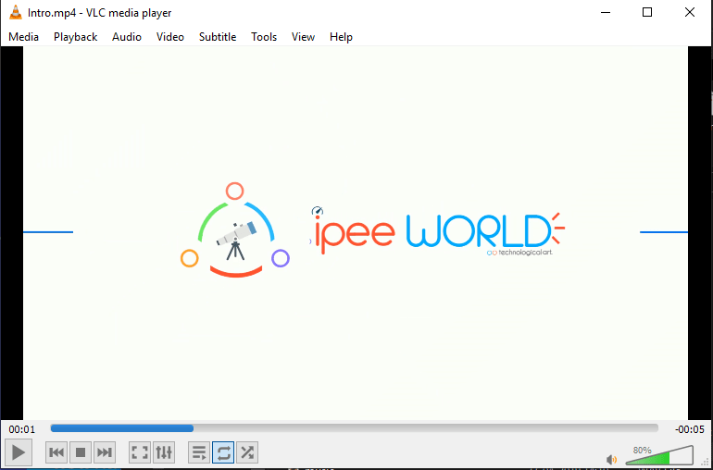Mute audio via speaker icon
Image resolution: width=713 pixels, height=470 pixels.
coord(612,460)
